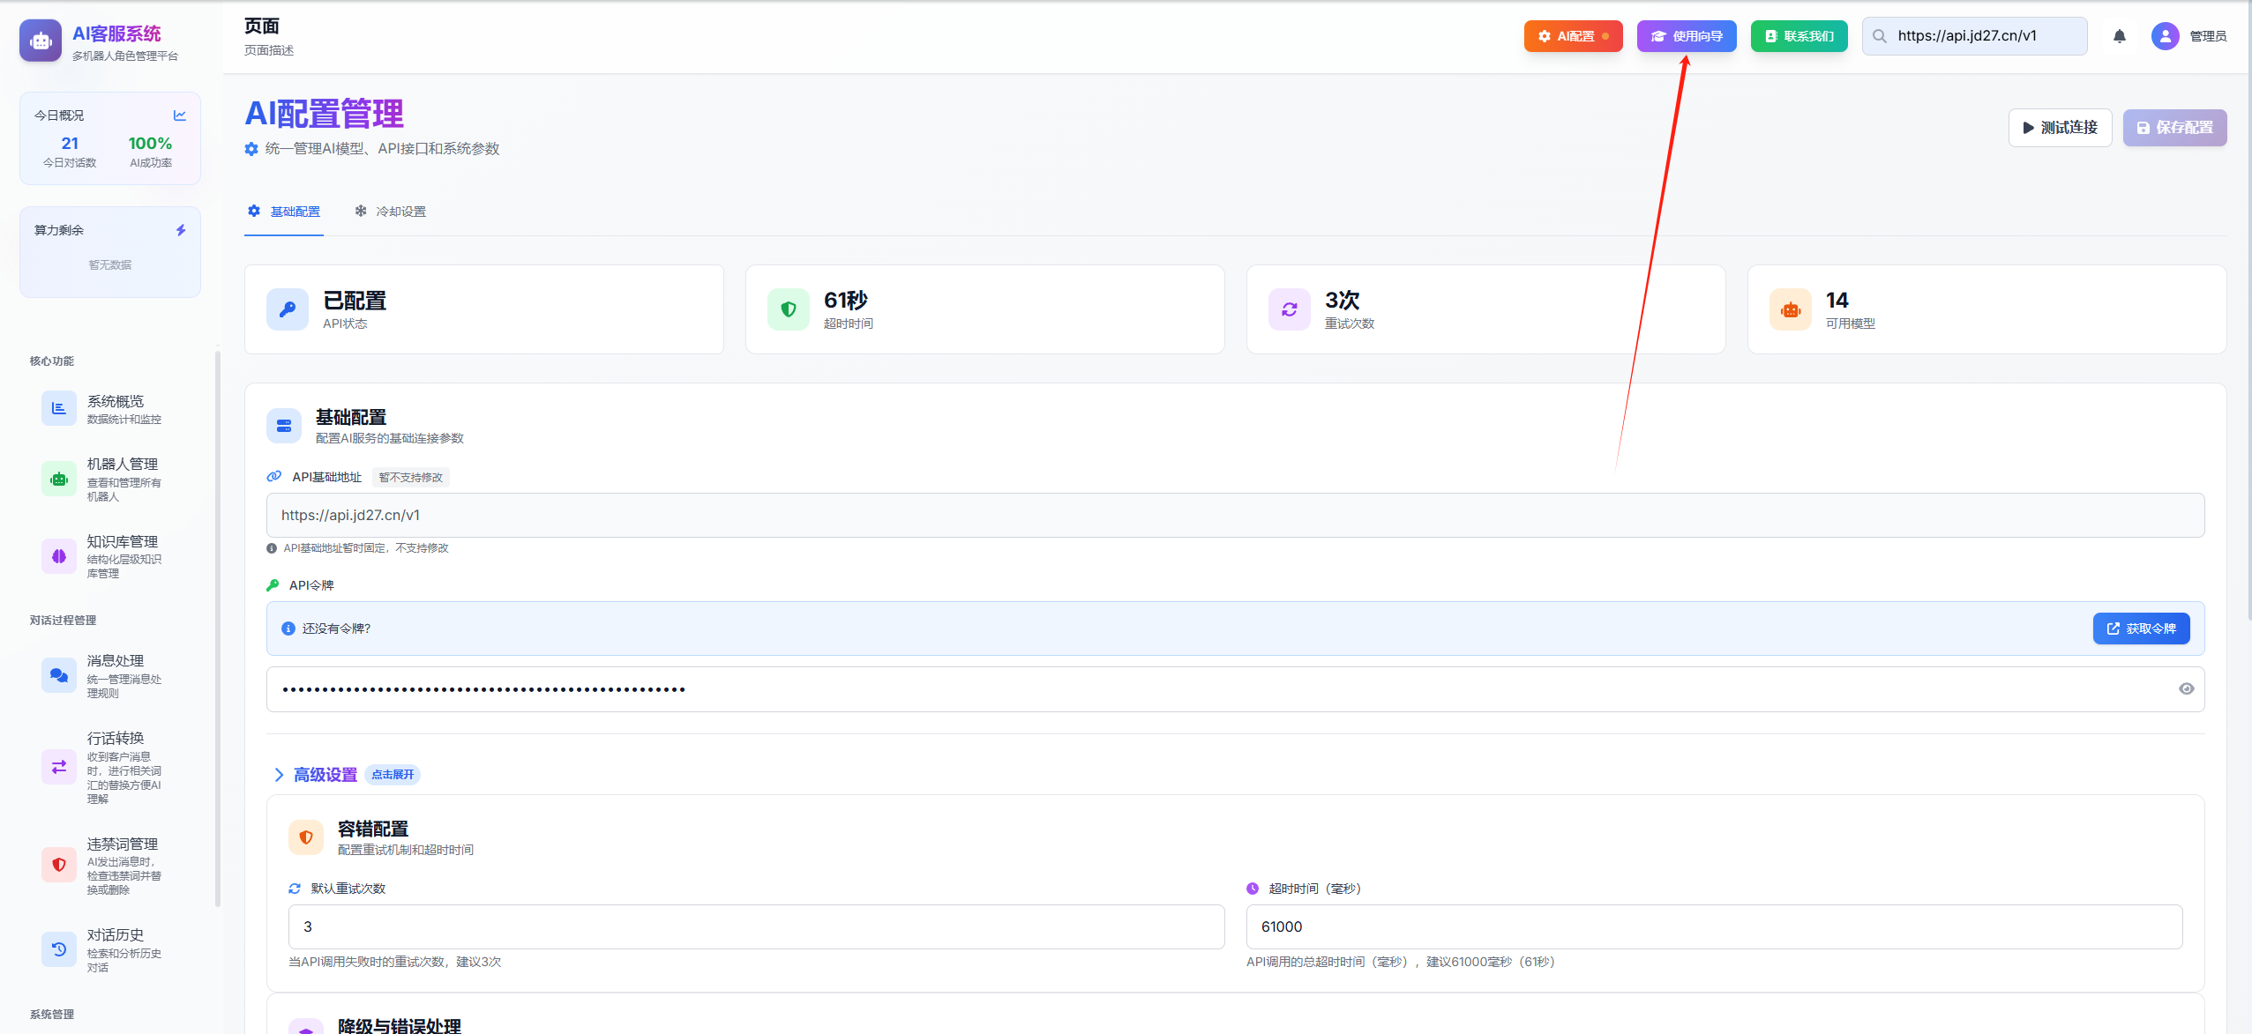
Task: Click the admin user avatar icon
Action: point(2165,36)
